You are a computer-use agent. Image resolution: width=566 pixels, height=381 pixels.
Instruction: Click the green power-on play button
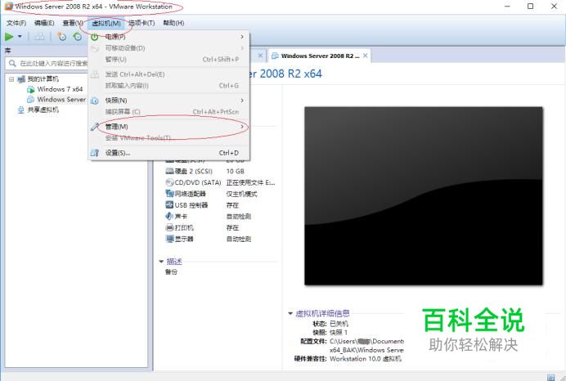coord(9,37)
